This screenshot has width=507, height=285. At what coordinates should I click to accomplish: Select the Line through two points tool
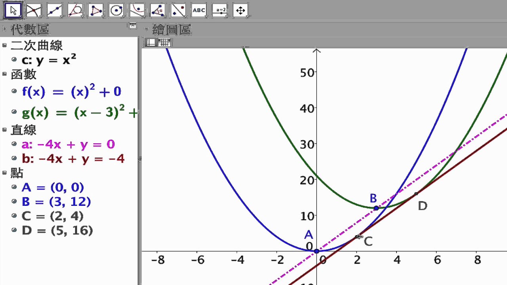click(55, 10)
